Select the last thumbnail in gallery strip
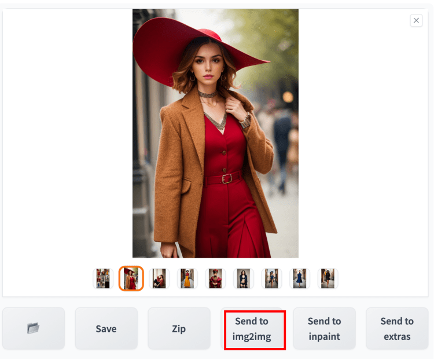Image resolution: width=434 pixels, height=359 pixels. 328,279
